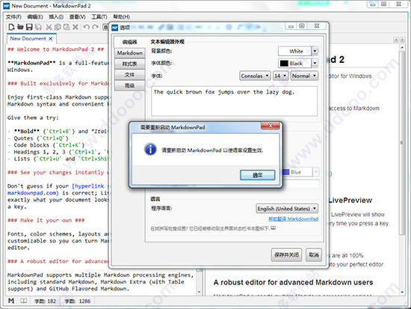This screenshot has height=309, width=411.
Task: Click the 取消 button in options
Action: coord(314,254)
